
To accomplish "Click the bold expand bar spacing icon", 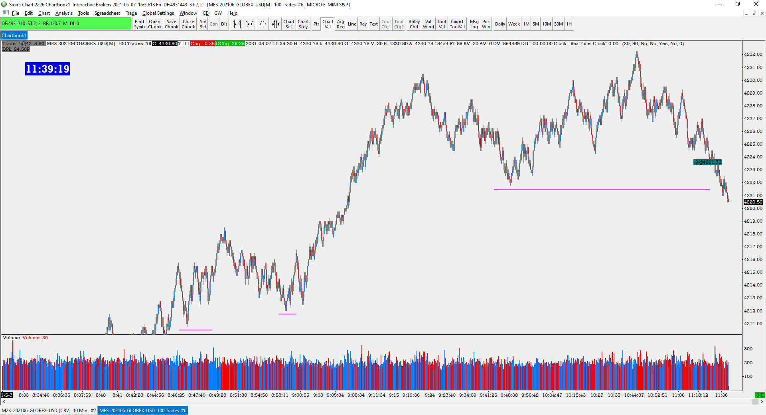I will click(x=250, y=24).
